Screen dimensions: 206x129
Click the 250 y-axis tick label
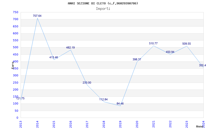tap(15, 83)
